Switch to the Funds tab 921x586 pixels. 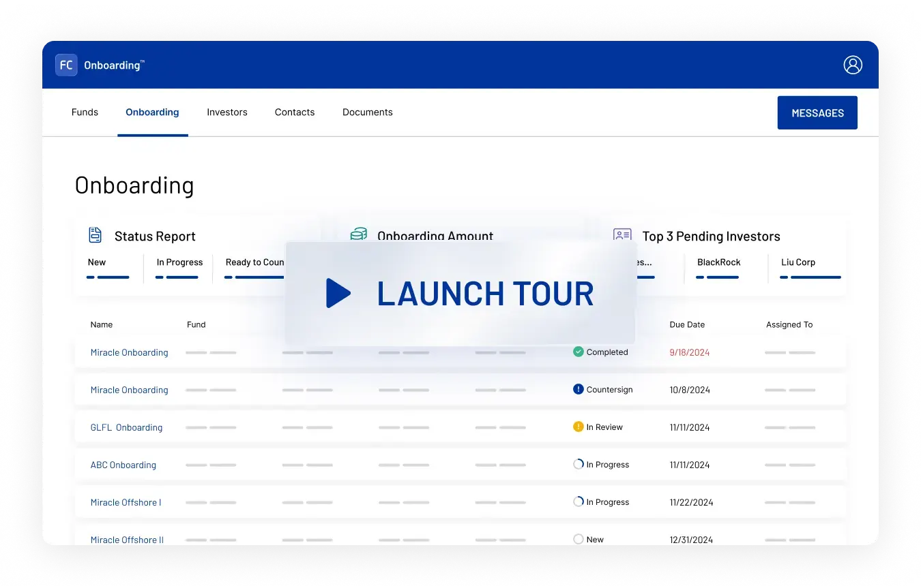(85, 112)
